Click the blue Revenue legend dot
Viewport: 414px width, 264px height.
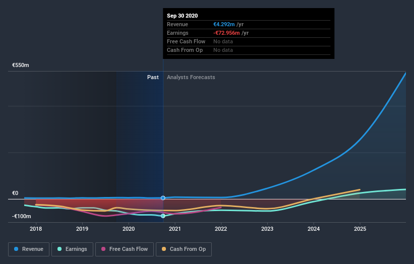click(x=16, y=249)
